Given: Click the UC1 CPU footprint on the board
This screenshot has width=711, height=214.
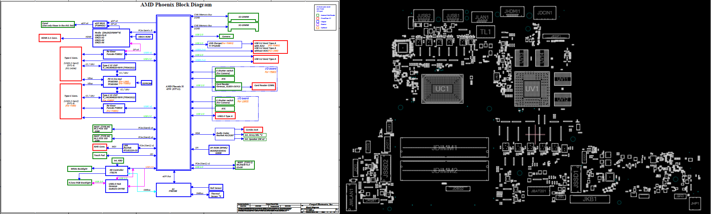Looking at the screenshot, I should pyautogui.click(x=442, y=89).
